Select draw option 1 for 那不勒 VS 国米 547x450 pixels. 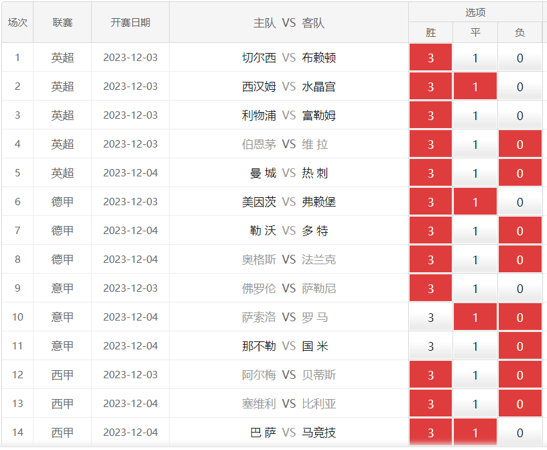475,345
